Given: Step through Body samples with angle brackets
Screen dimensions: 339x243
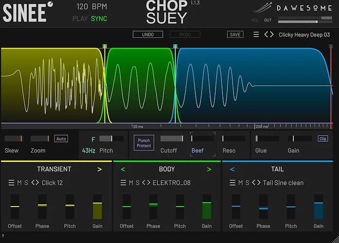Looking at the screenshot, I should click(x=146, y=183).
